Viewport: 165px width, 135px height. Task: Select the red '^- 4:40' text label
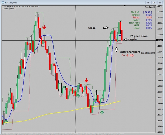click(128, 55)
